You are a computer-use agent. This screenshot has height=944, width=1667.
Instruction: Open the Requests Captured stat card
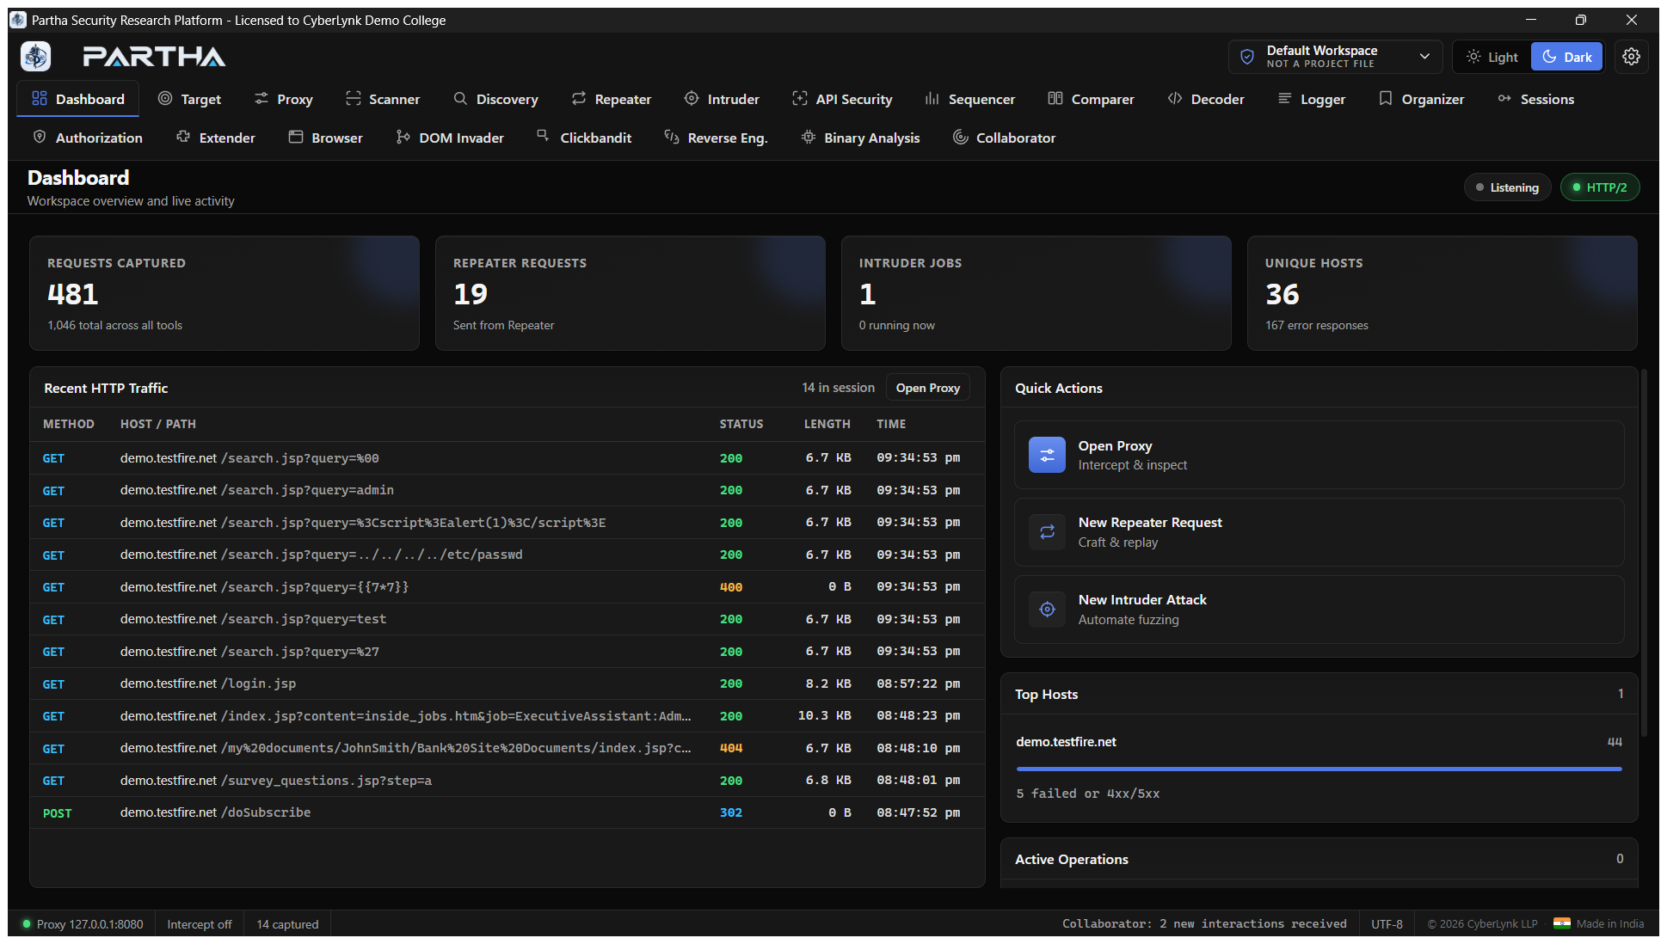(x=225, y=293)
